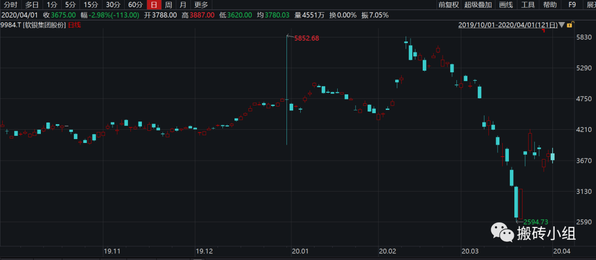The height and width of the screenshot is (260, 596).
Task: Open the 工具 tools menu
Action: (x=528, y=5)
